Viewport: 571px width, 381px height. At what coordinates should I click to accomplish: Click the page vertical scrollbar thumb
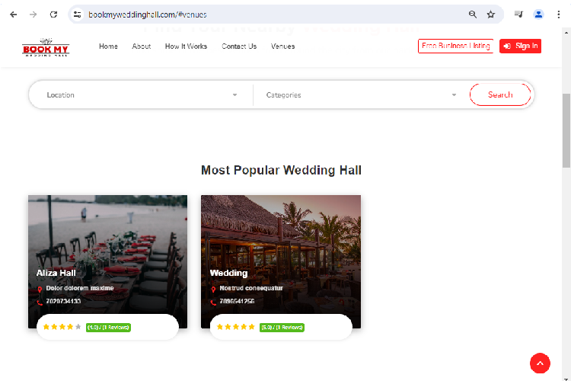coord(566,130)
